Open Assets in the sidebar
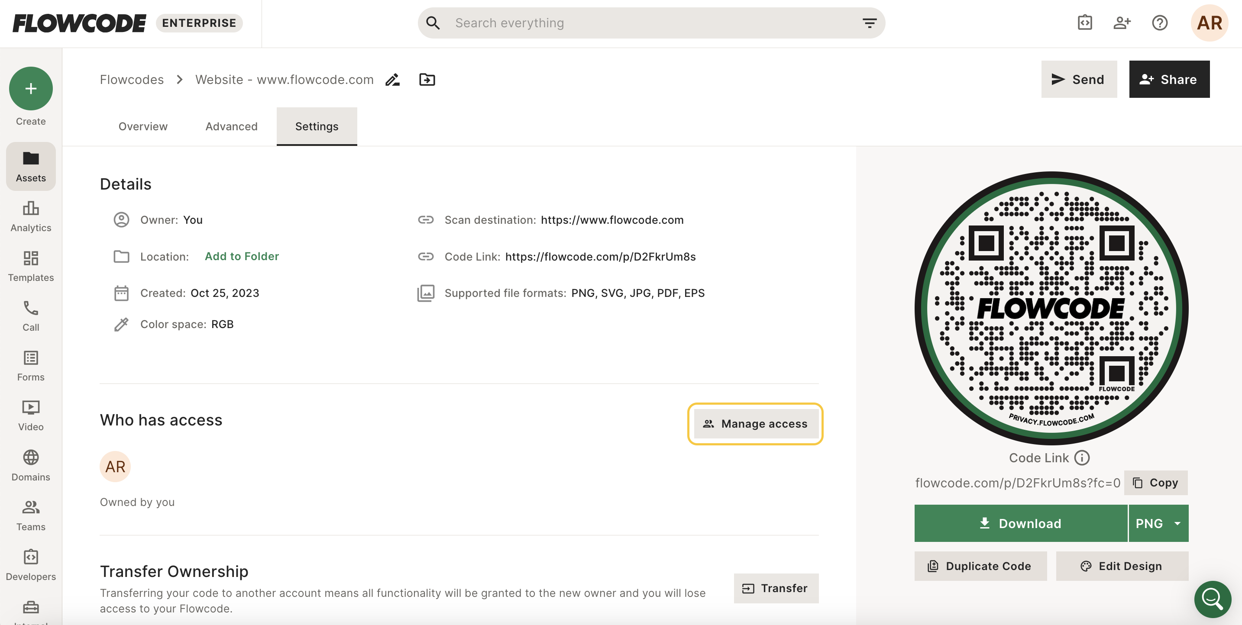Image resolution: width=1242 pixels, height=625 pixels. 31,166
